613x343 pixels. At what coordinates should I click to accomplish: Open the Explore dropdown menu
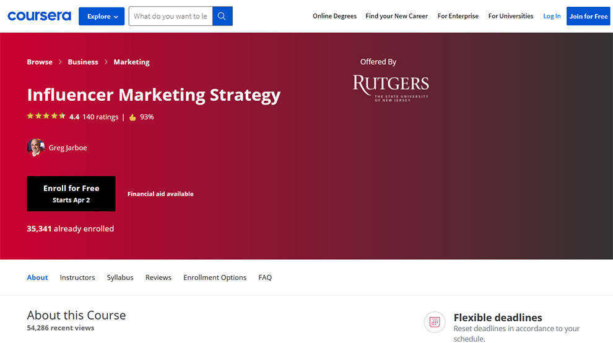[x=102, y=17]
